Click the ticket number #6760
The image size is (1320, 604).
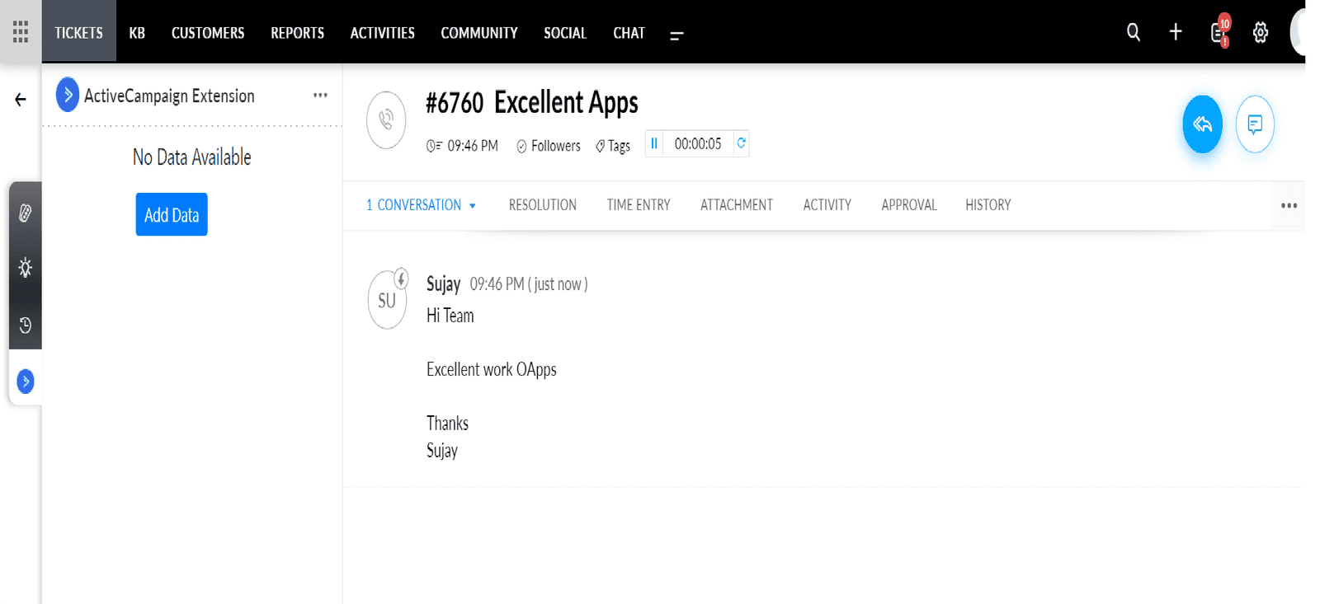point(455,103)
